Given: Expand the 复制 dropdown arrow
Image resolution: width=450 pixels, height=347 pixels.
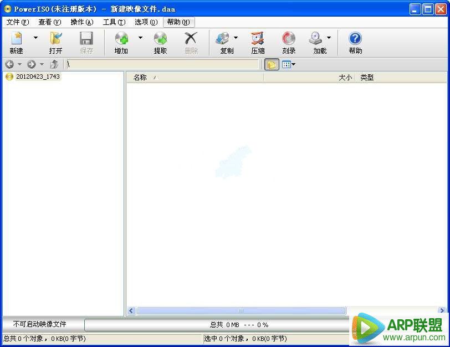Looking at the screenshot, I should [x=236, y=38].
